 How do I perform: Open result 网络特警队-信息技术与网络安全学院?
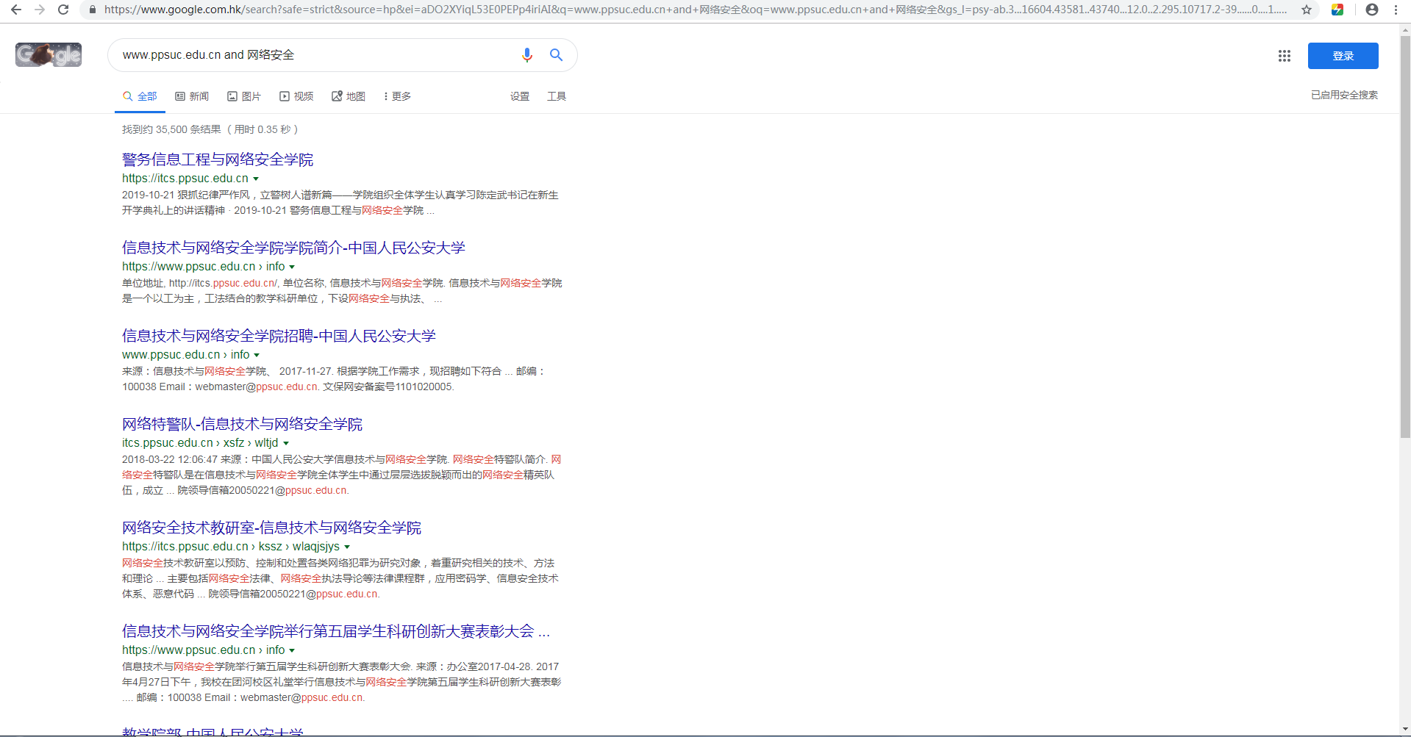(x=242, y=424)
